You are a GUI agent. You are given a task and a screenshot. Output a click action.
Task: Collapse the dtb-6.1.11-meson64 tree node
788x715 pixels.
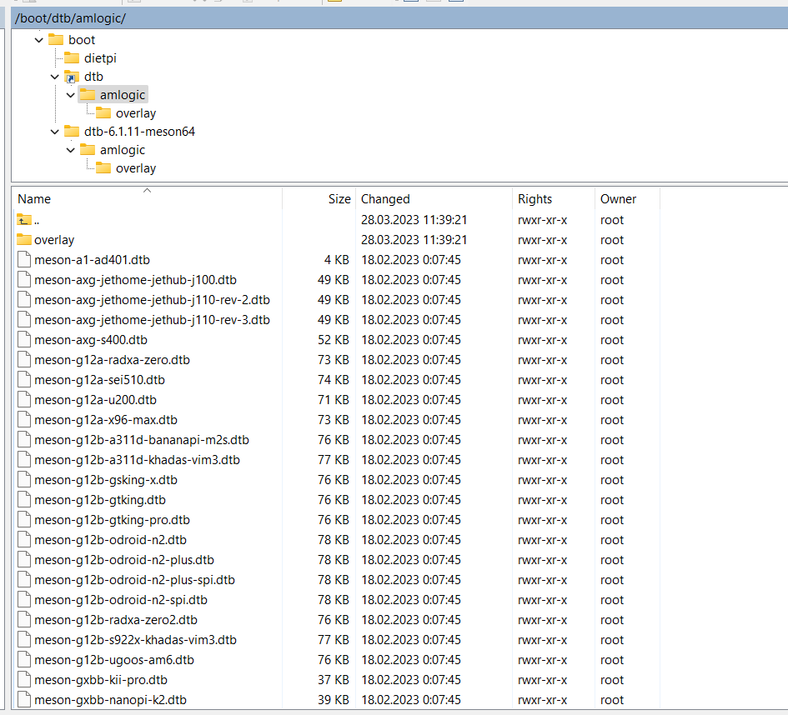(55, 132)
